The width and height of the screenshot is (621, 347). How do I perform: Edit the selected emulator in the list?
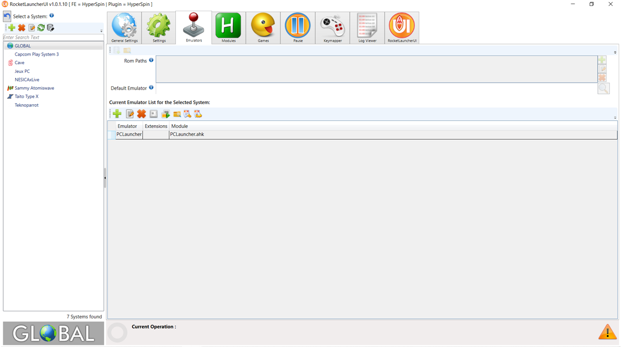coord(130,114)
